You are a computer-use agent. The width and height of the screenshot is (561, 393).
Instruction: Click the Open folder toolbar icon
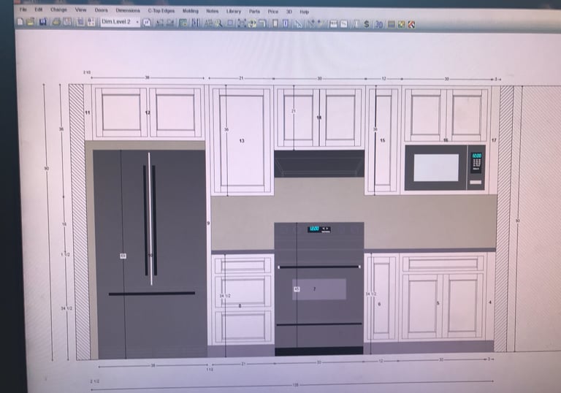coord(31,22)
